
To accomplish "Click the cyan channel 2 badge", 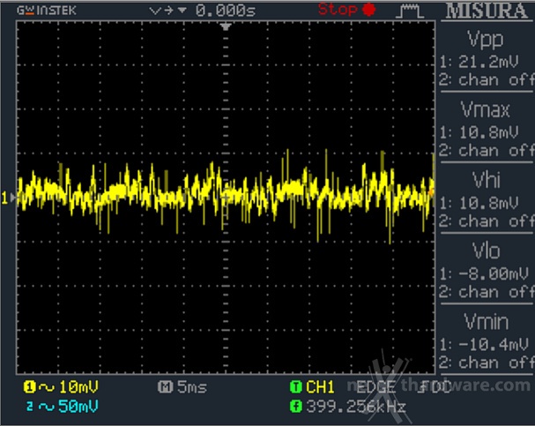I will click(x=30, y=407).
